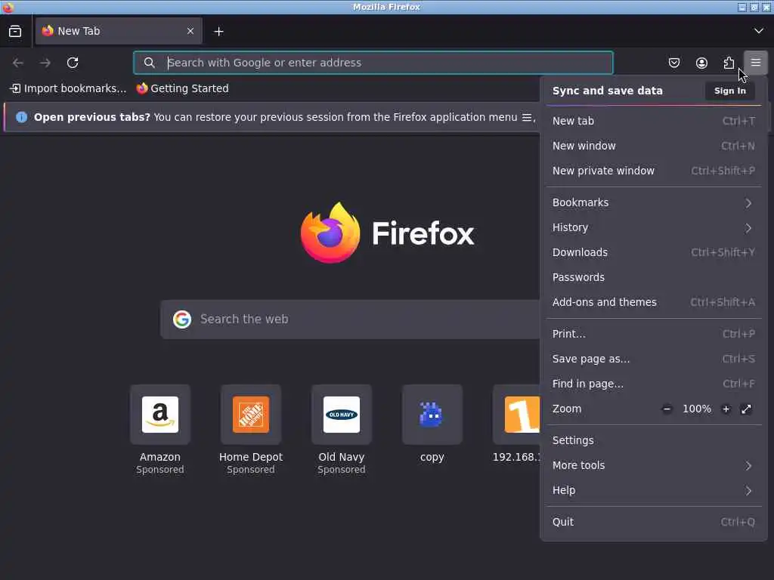Reset zoom via 100% label
This screenshot has width=774, height=580.
click(x=696, y=409)
